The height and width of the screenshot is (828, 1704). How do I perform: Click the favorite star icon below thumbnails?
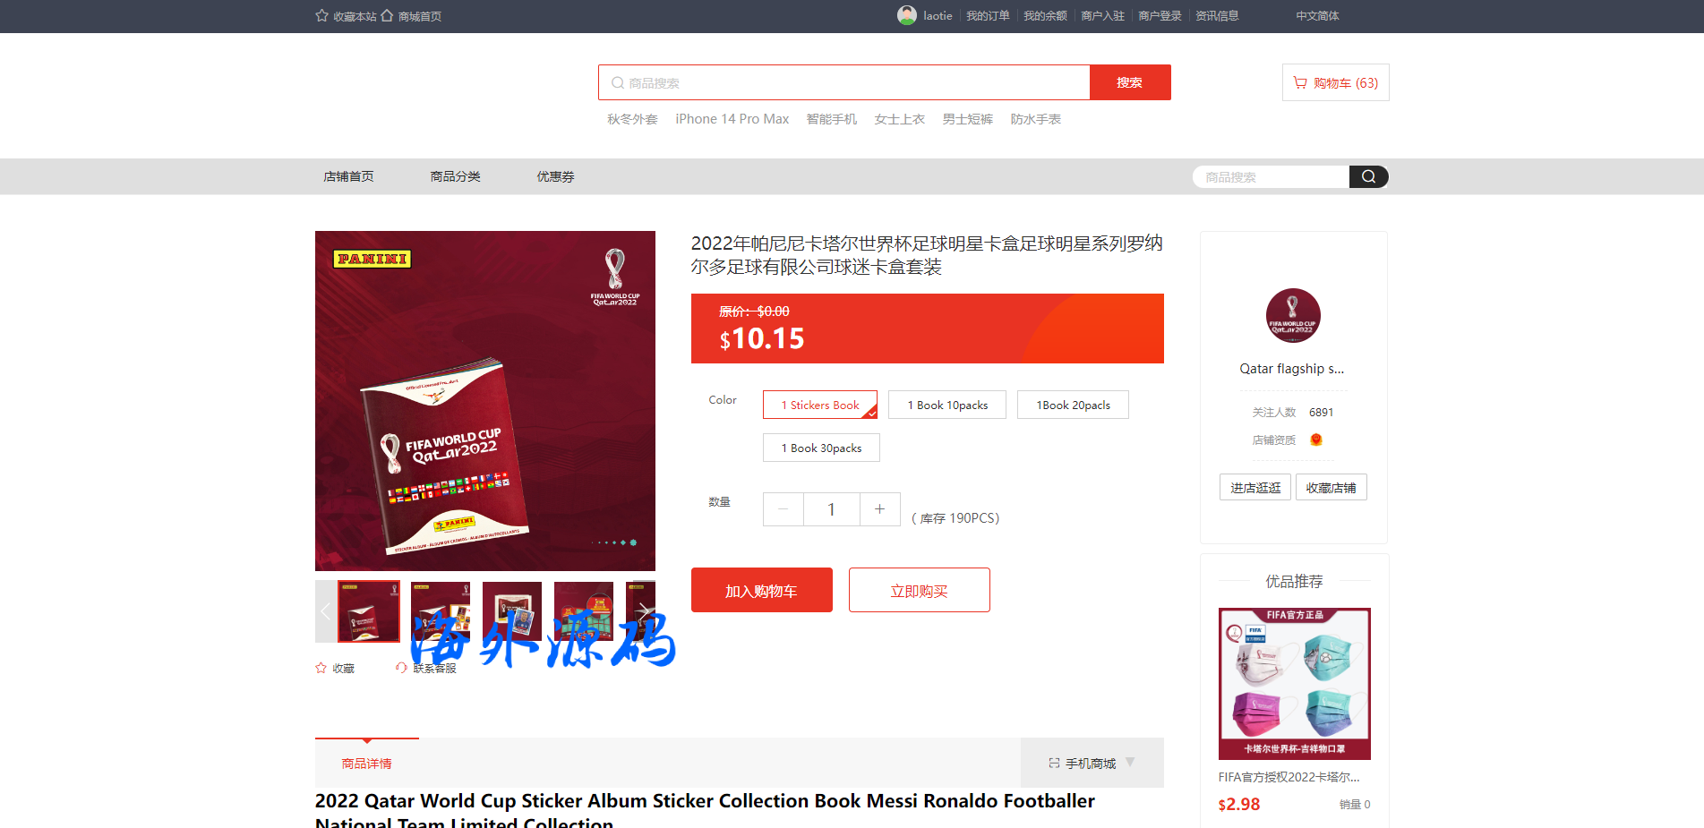click(x=321, y=668)
